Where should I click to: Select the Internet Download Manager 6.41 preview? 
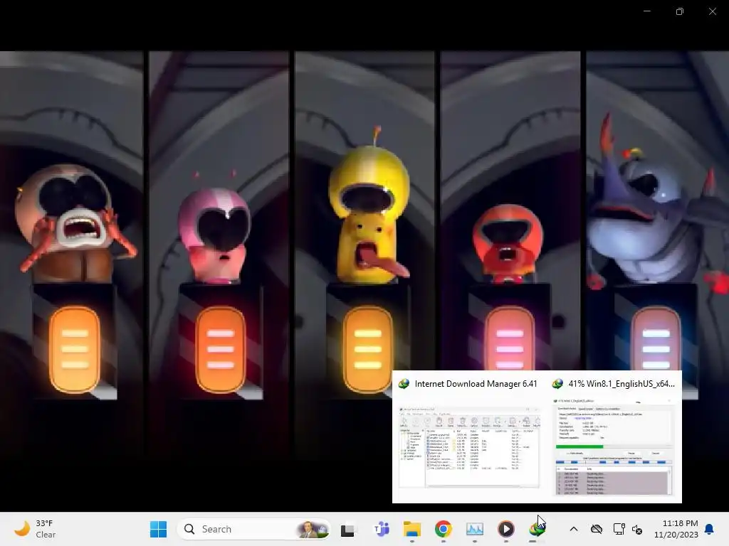(468, 437)
